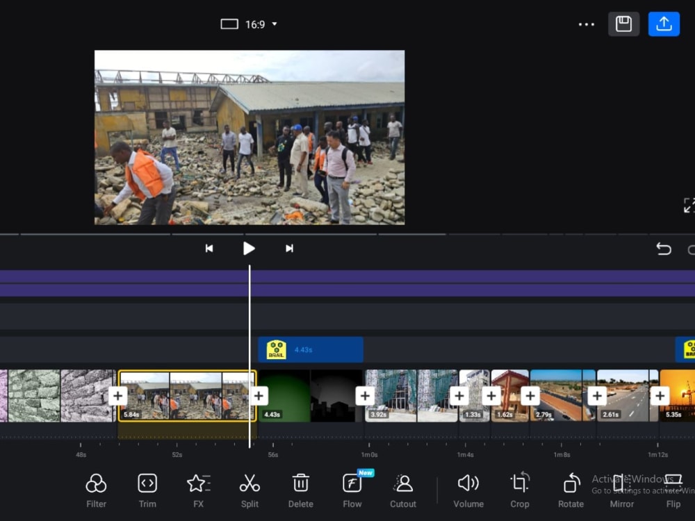This screenshot has width=695, height=521.
Task: Save the project with the disk icon
Action: [x=623, y=24]
